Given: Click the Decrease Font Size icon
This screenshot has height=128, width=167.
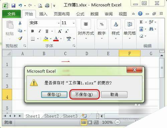Looking at the screenshot, I should [67, 31].
